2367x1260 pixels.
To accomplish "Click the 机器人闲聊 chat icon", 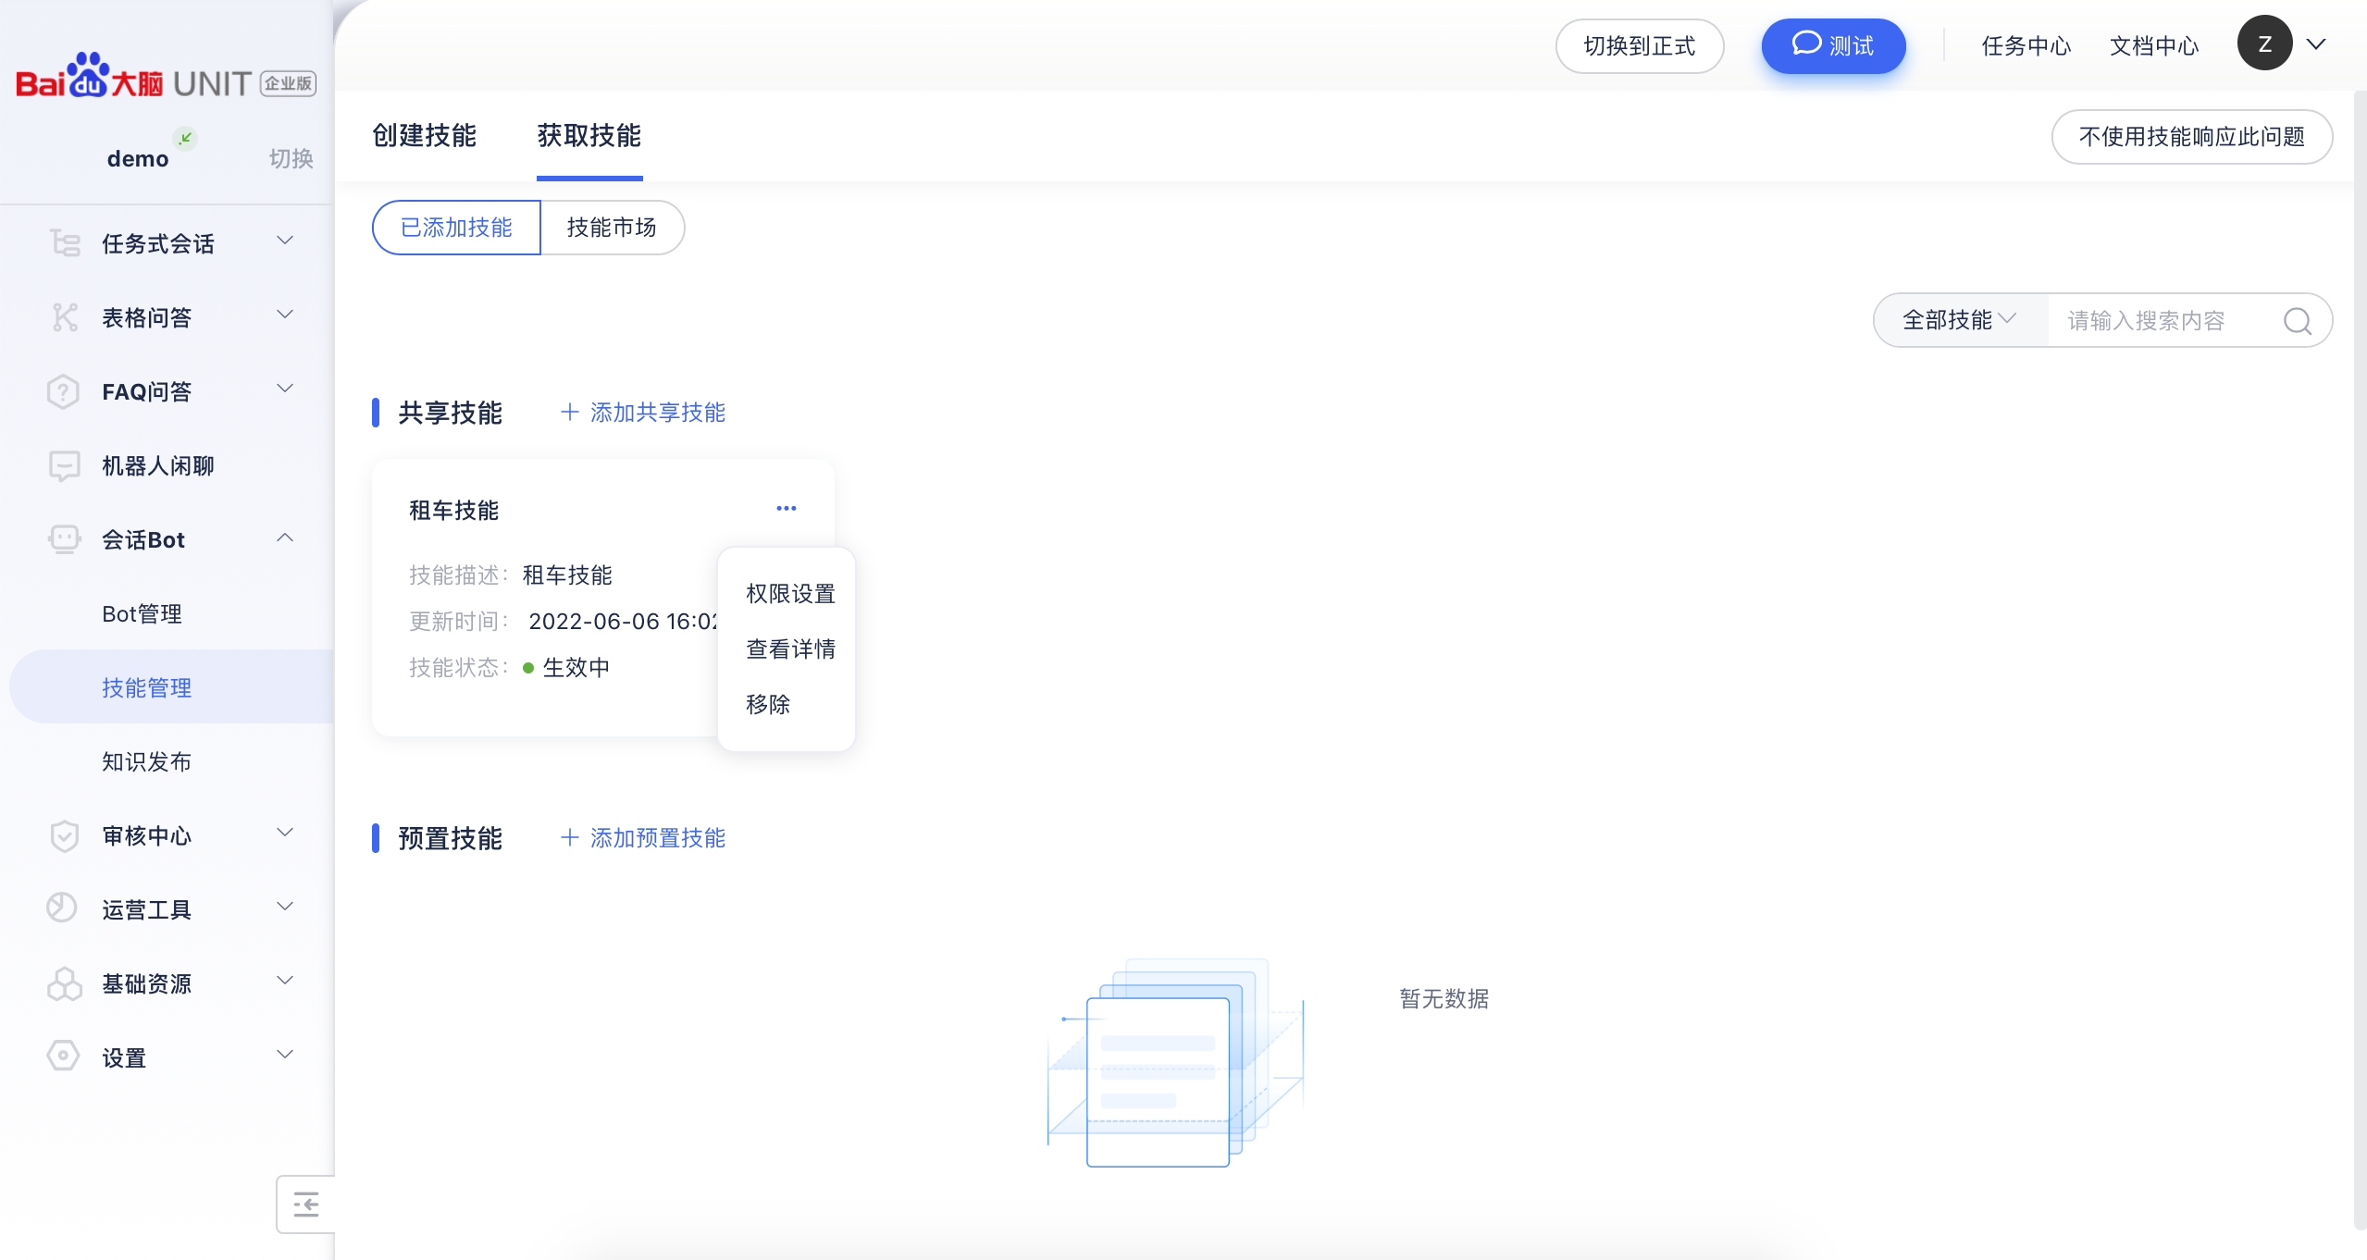I will point(64,465).
